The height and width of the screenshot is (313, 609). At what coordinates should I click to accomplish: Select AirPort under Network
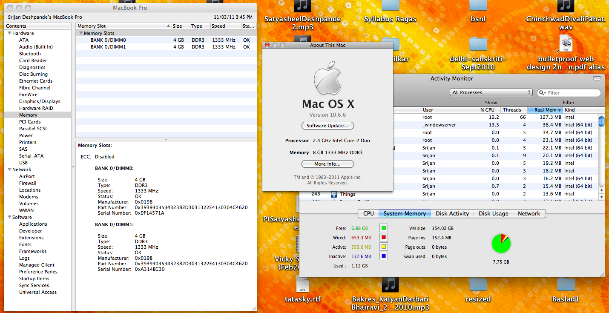(27, 176)
